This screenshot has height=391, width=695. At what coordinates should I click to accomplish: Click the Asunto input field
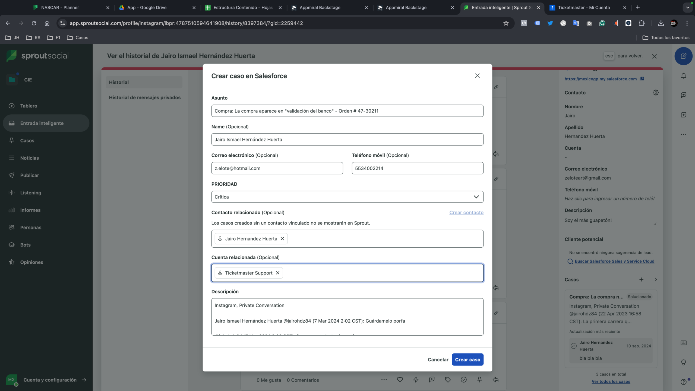[347, 111]
